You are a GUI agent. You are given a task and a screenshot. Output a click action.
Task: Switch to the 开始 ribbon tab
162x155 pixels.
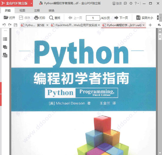click(x=8, y=11)
